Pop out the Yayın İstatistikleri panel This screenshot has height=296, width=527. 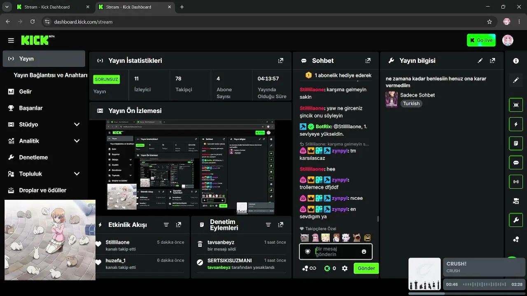click(281, 60)
